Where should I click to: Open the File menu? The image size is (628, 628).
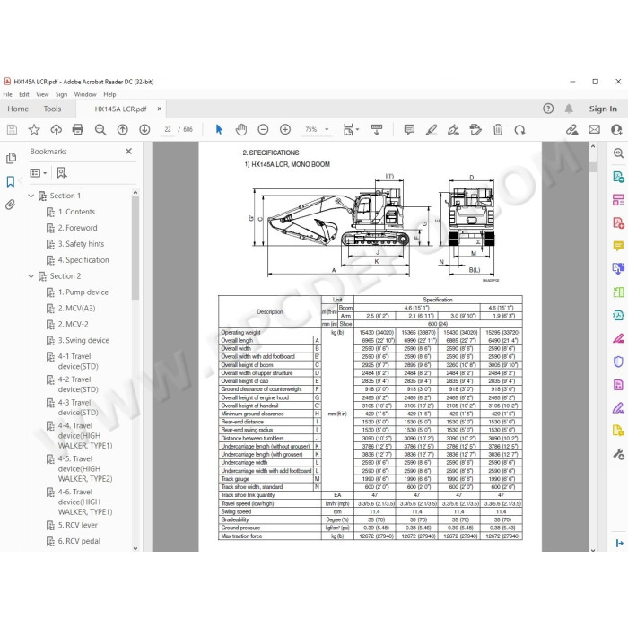point(7,94)
